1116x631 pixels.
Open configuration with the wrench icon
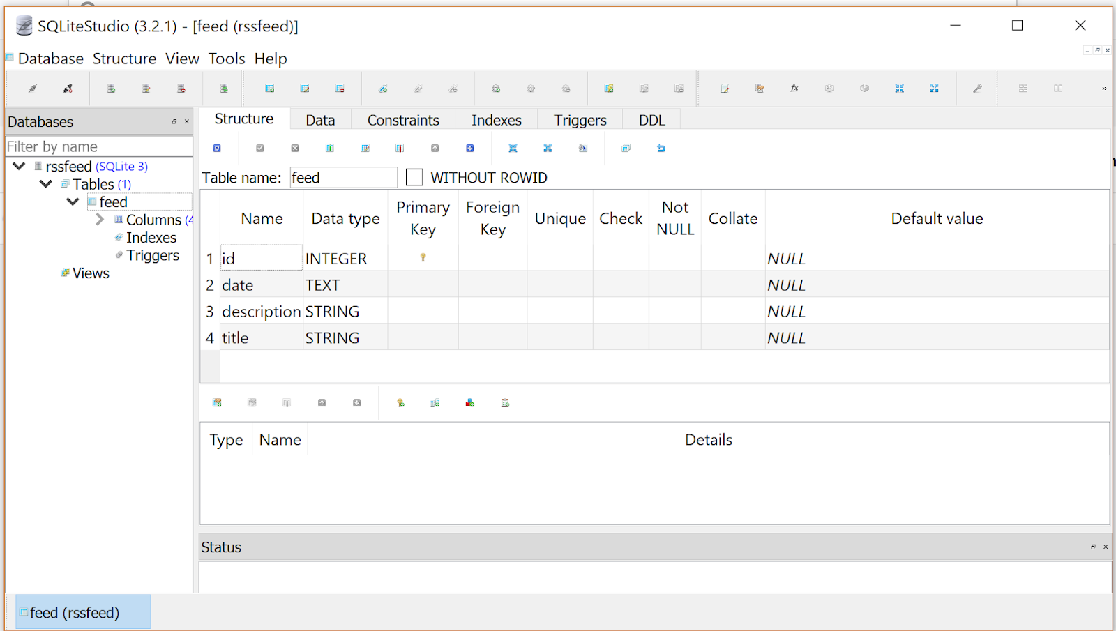click(x=978, y=89)
